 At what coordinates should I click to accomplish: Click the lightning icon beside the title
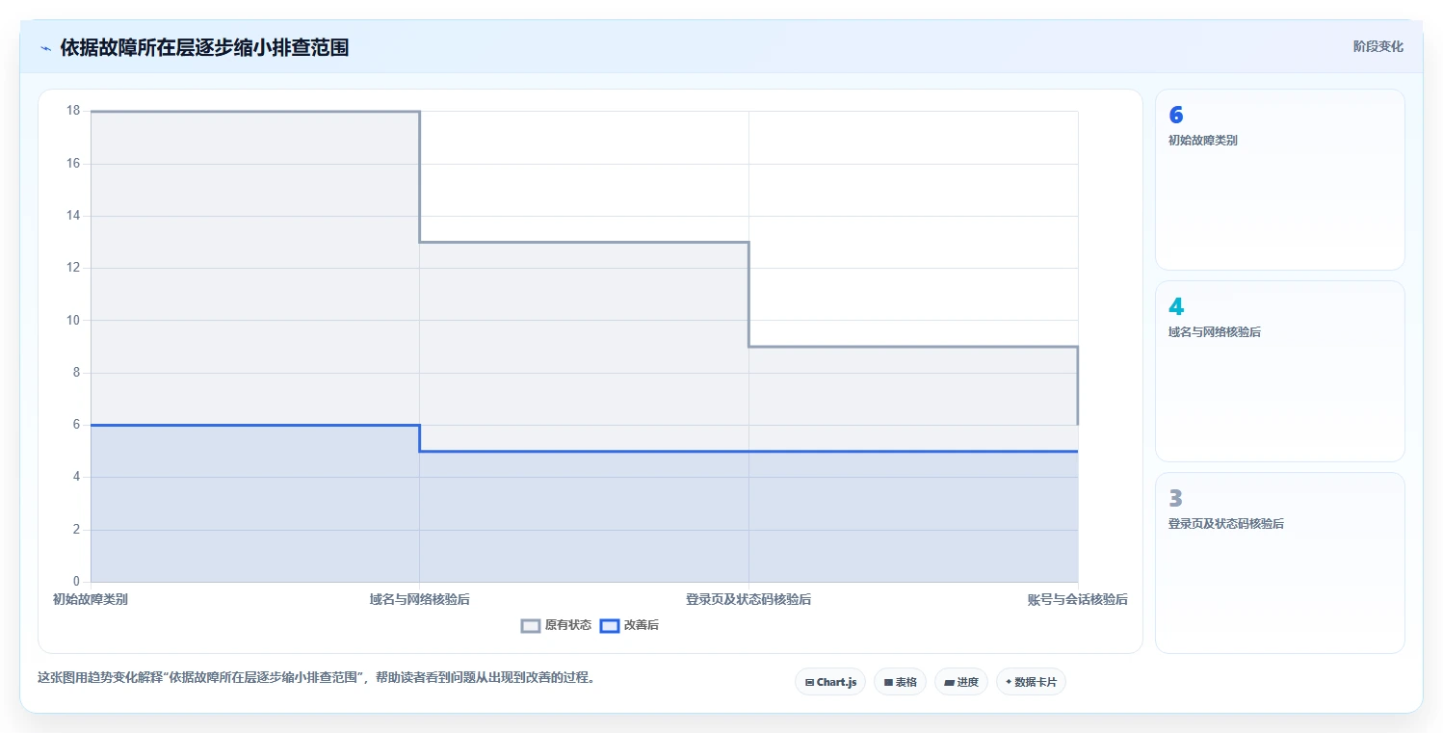pos(45,48)
